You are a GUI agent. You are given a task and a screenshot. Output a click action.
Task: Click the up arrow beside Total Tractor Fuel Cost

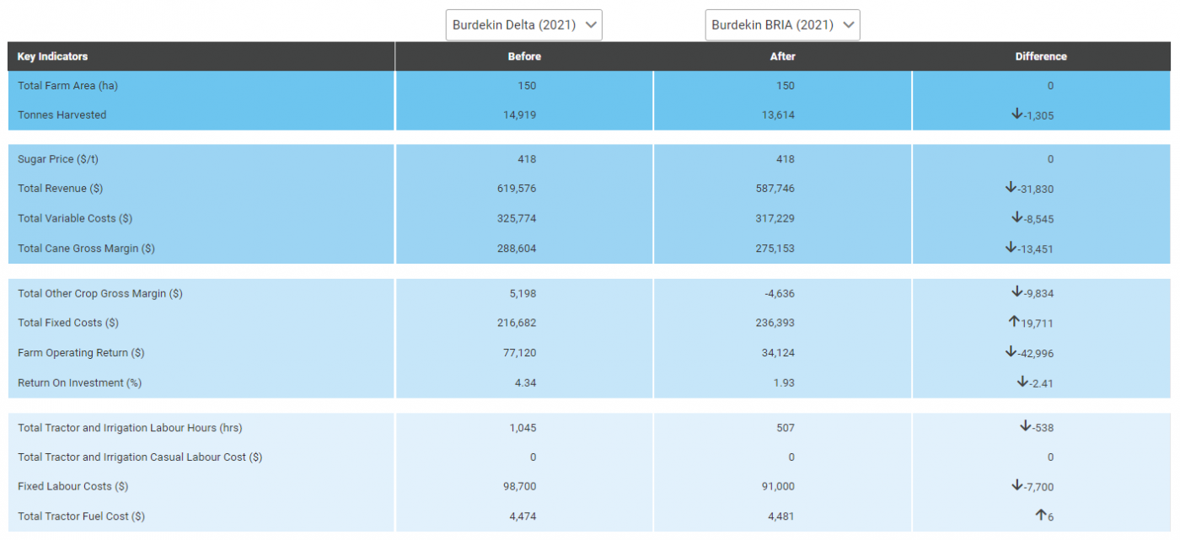(1043, 515)
